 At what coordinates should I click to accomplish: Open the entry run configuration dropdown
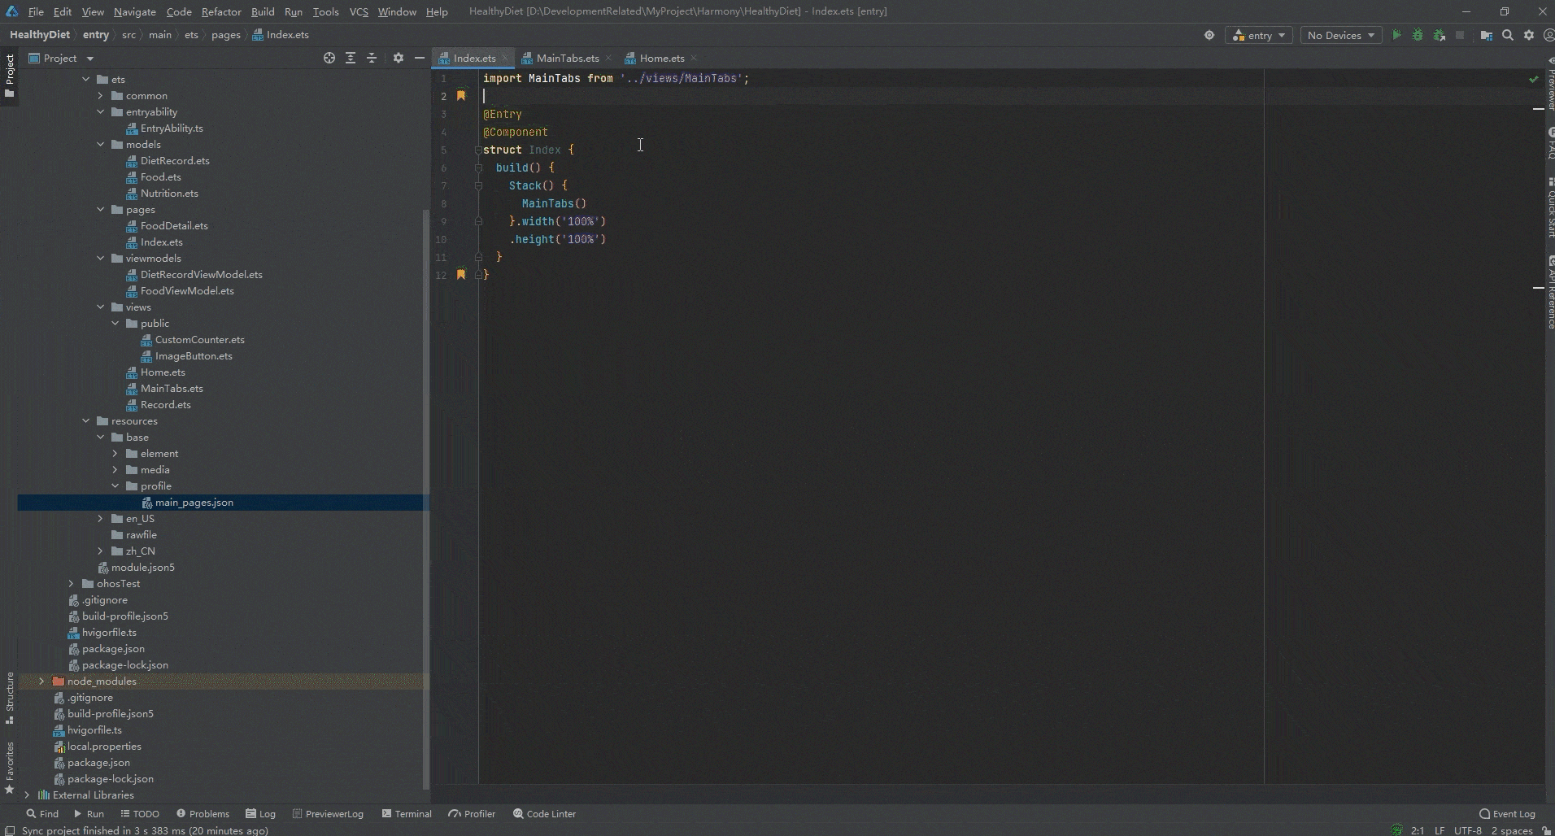(1259, 35)
